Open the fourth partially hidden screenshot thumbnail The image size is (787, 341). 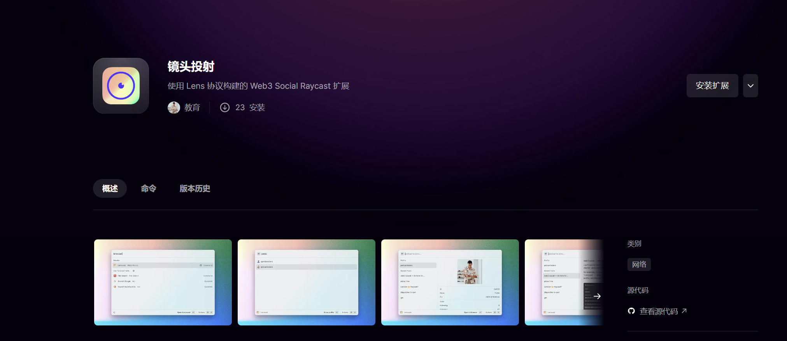tap(564, 282)
